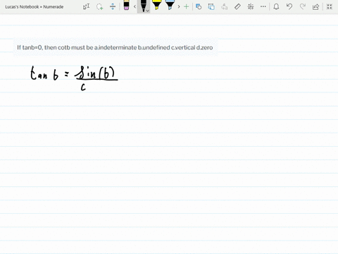Pick the blue highlighter
The image size is (338, 254).
(170, 5)
